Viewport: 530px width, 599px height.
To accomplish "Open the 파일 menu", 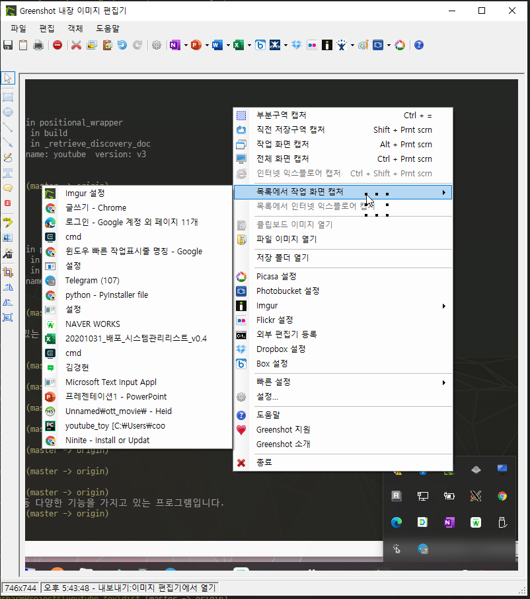I will [x=19, y=28].
